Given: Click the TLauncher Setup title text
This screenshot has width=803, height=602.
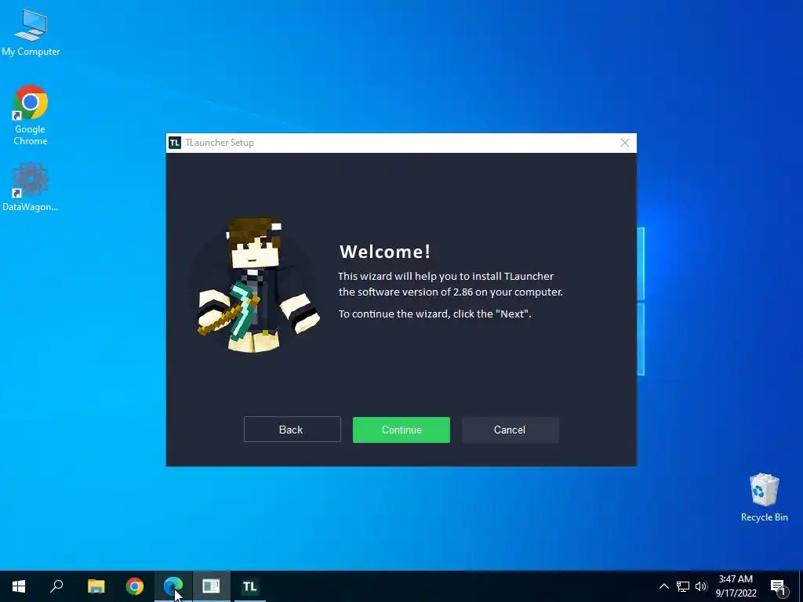Looking at the screenshot, I should pos(220,143).
